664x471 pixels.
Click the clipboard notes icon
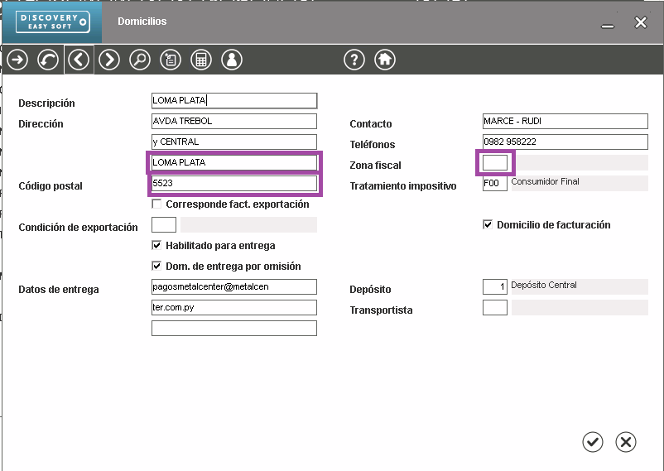click(x=170, y=60)
